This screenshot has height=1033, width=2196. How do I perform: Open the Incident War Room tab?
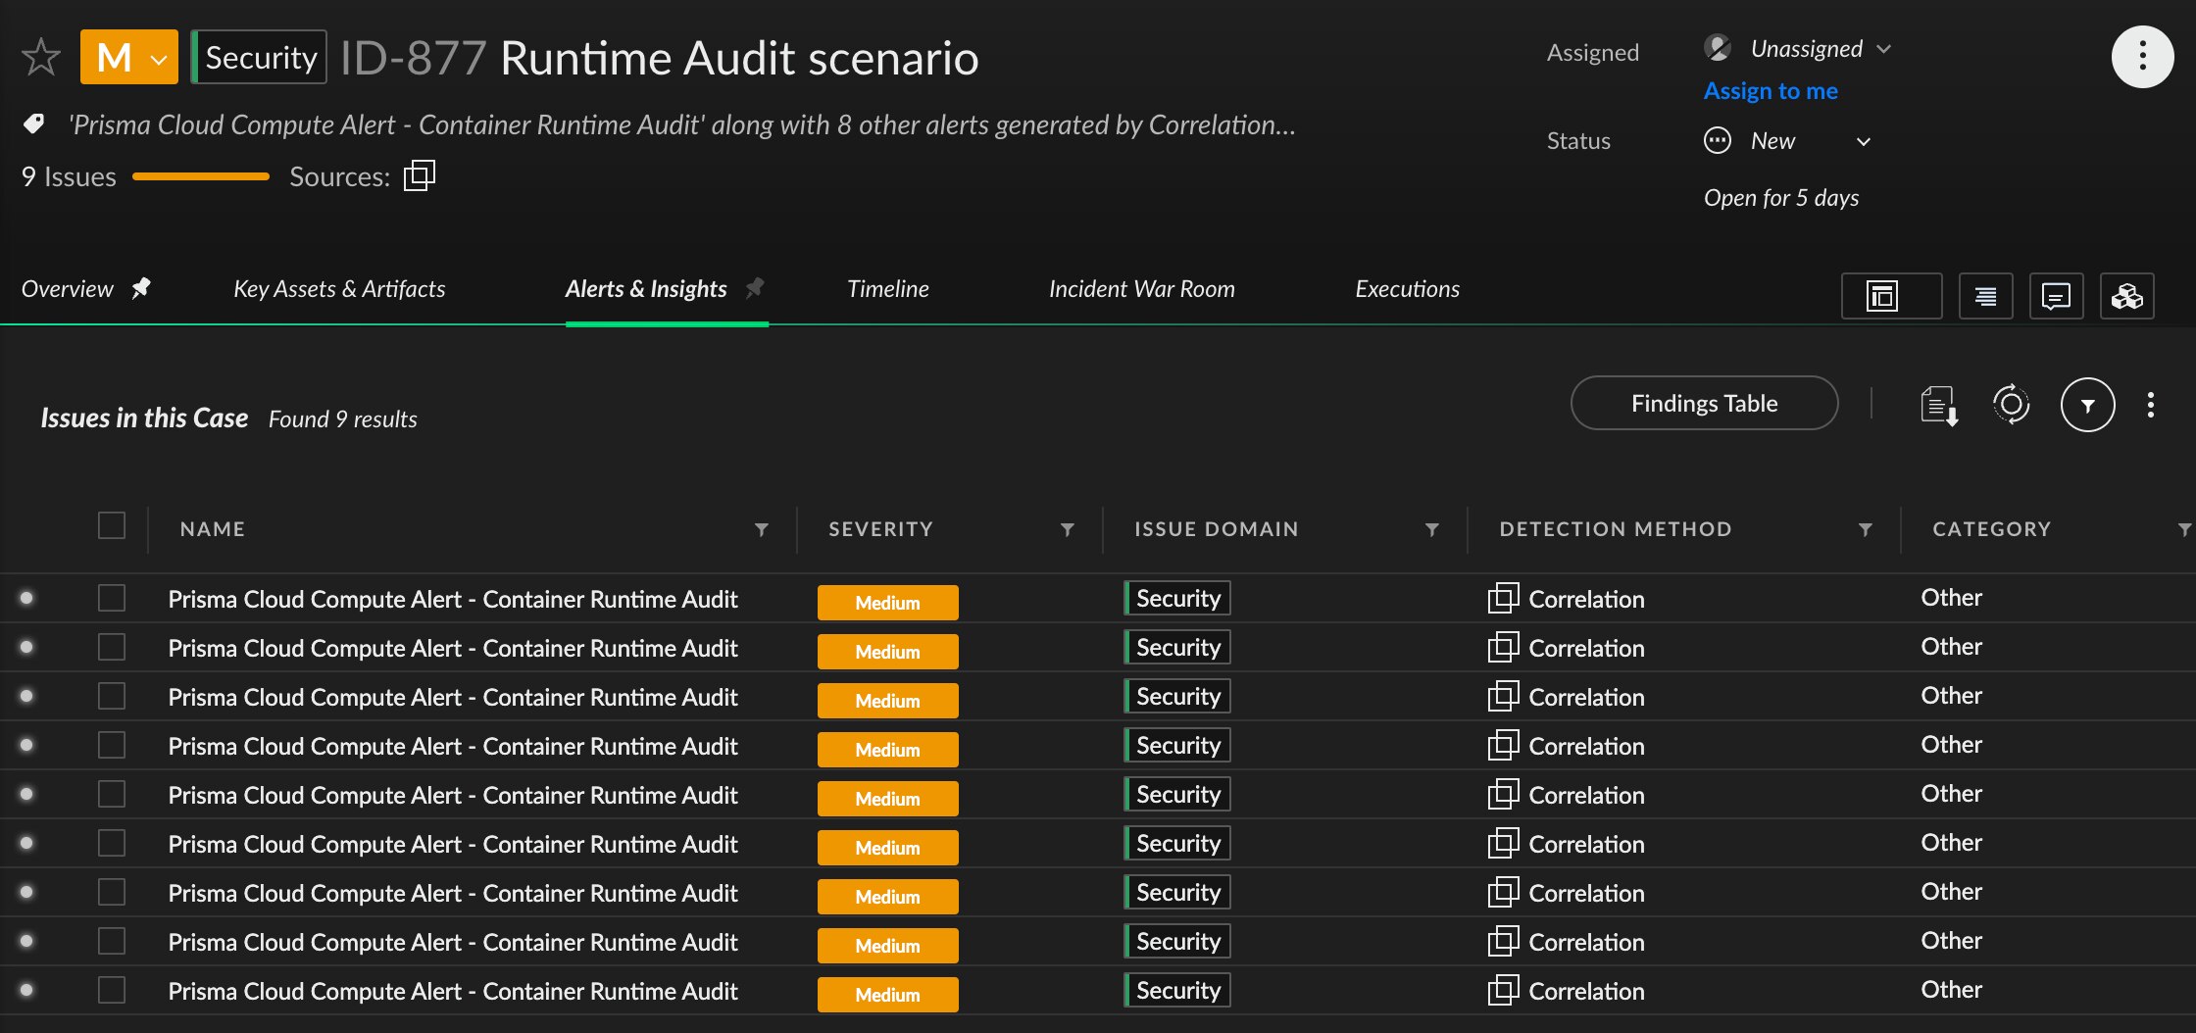[1141, 289]
